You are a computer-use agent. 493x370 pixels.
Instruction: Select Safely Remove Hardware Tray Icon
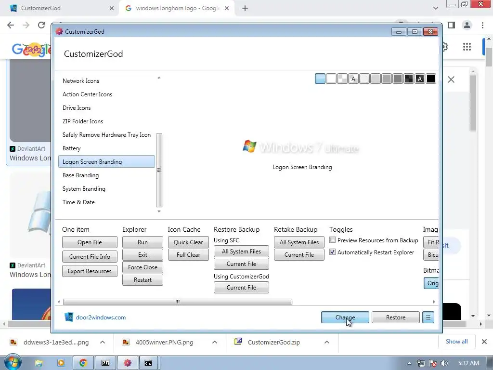click(106, 135)
